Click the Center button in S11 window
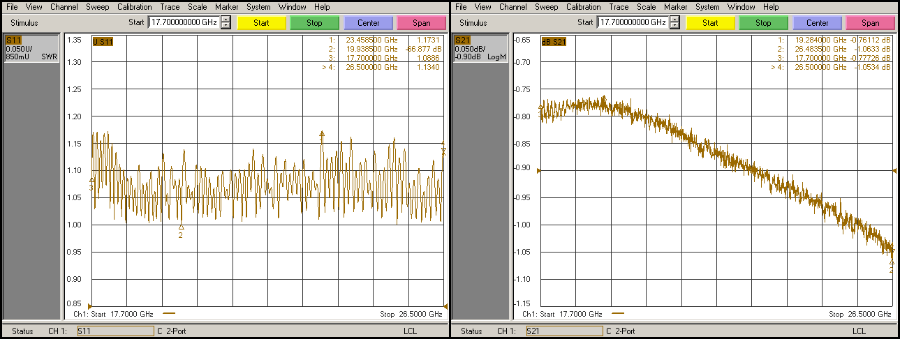The image size is (900, 339). tap(368, 23)
